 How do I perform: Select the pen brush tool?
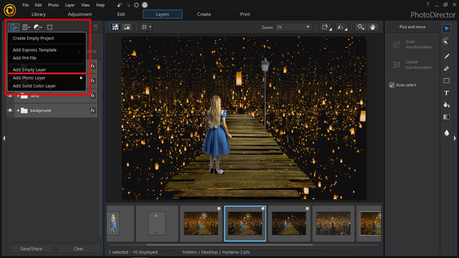point(447,56)
